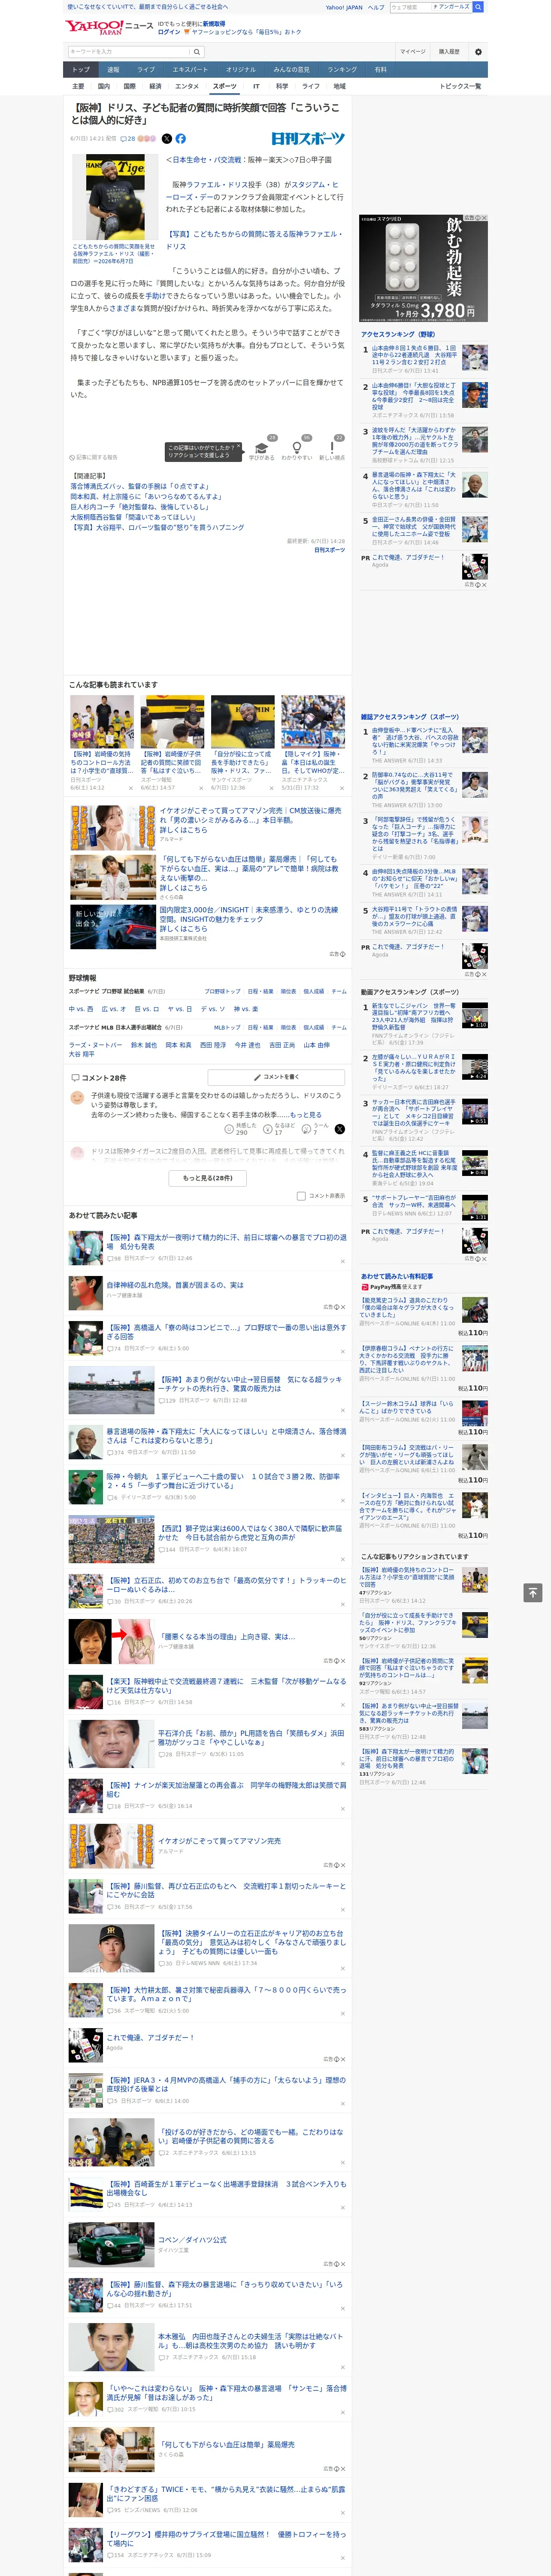Open the 国際 category
The height and width of the screenshot is (2576, 551).
click(129, 86)
